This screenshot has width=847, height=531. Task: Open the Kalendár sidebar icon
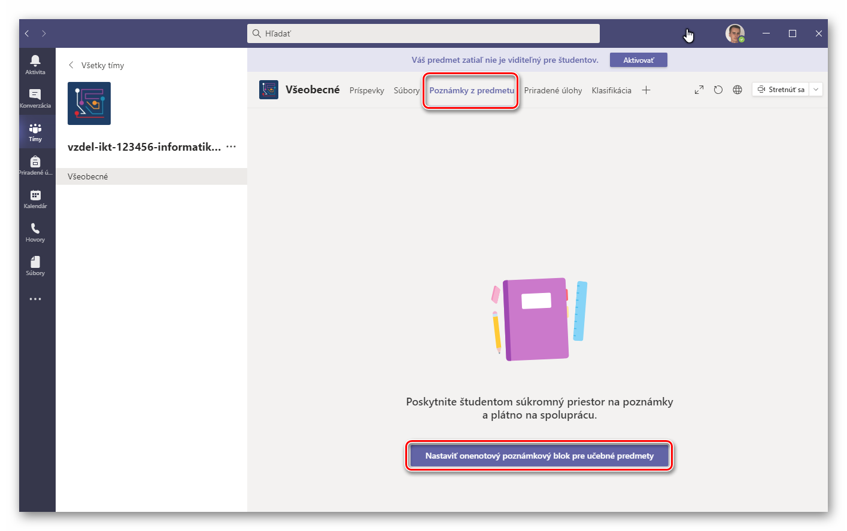click(x=35, y=199)
